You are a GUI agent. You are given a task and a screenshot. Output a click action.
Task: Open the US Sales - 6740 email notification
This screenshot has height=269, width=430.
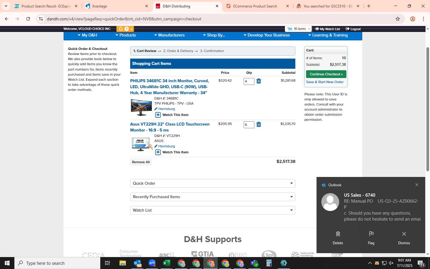(371, 207)
